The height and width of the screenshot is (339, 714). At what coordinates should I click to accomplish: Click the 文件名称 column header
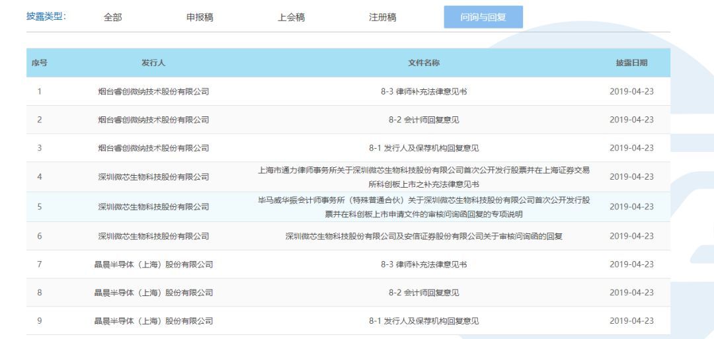click(x=424, y=63)
